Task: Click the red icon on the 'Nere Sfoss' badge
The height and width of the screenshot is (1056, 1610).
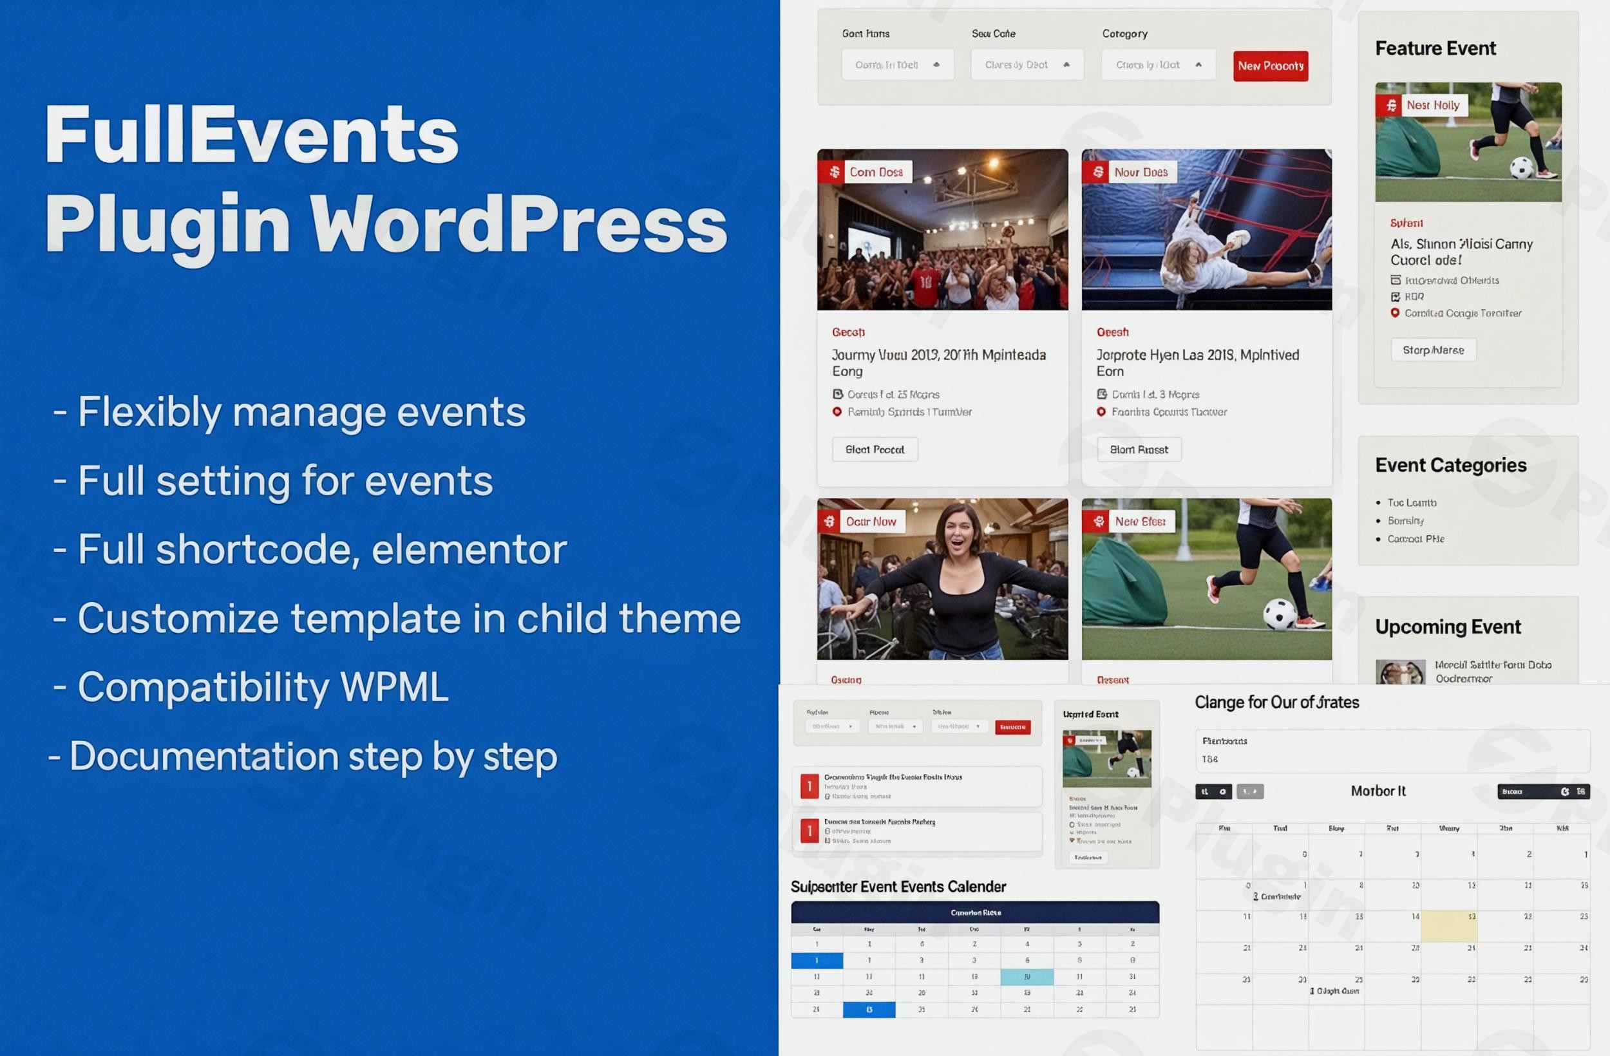Action: [1099, 522]
